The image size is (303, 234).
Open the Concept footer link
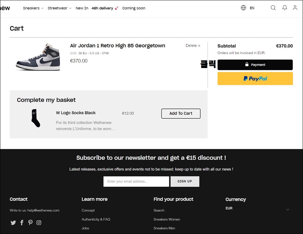click(88, 210)
